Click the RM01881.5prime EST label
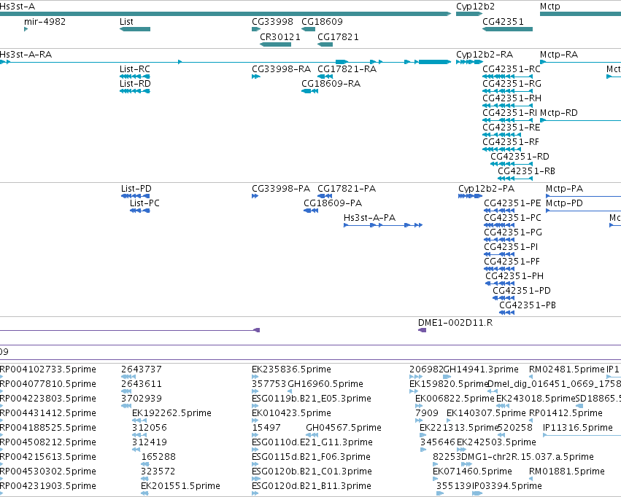Image resolution: width=621 pixels, height=497 pixels. click(x=567, y=471)
